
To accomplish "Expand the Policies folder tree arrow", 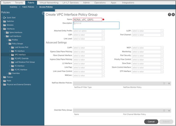I will 2,77.
